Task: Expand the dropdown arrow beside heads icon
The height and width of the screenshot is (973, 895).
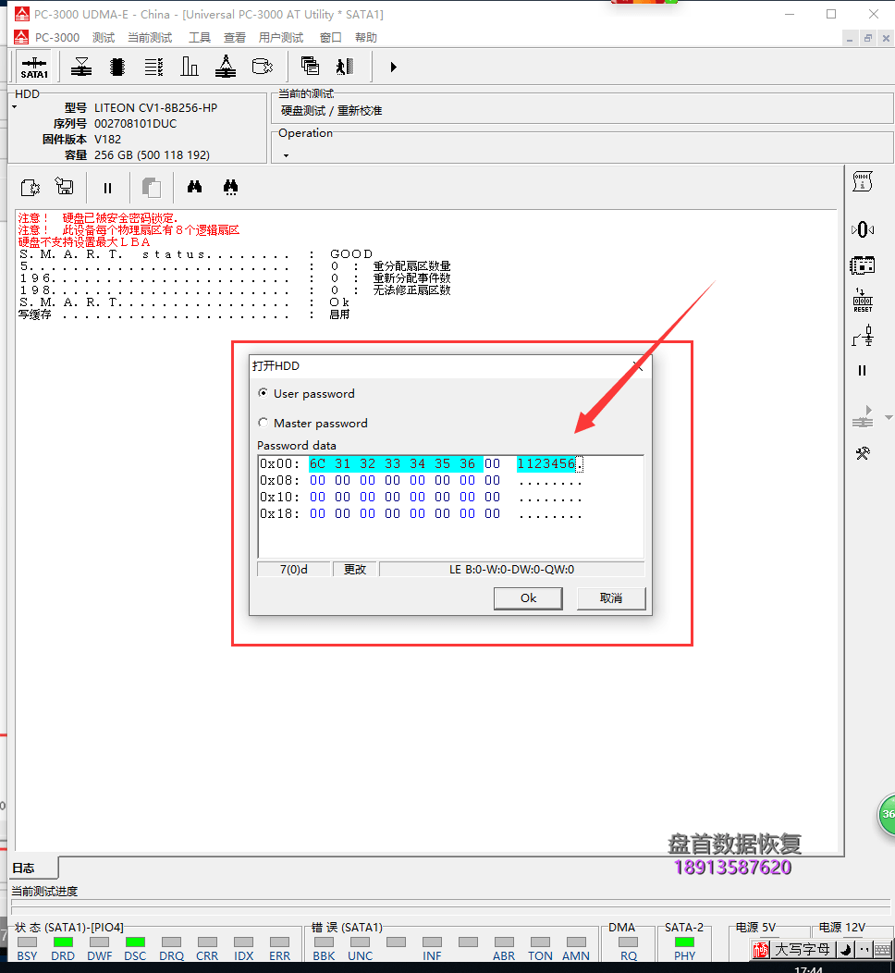Action: pyautogui.click(x=889, y=418)
